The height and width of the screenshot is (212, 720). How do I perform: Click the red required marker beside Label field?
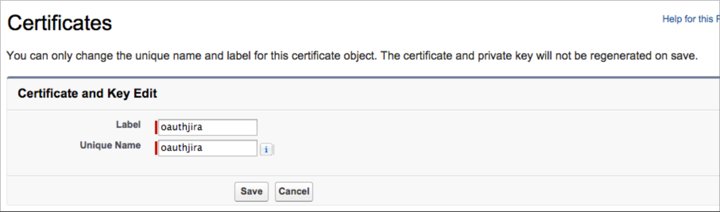point(156,127)
